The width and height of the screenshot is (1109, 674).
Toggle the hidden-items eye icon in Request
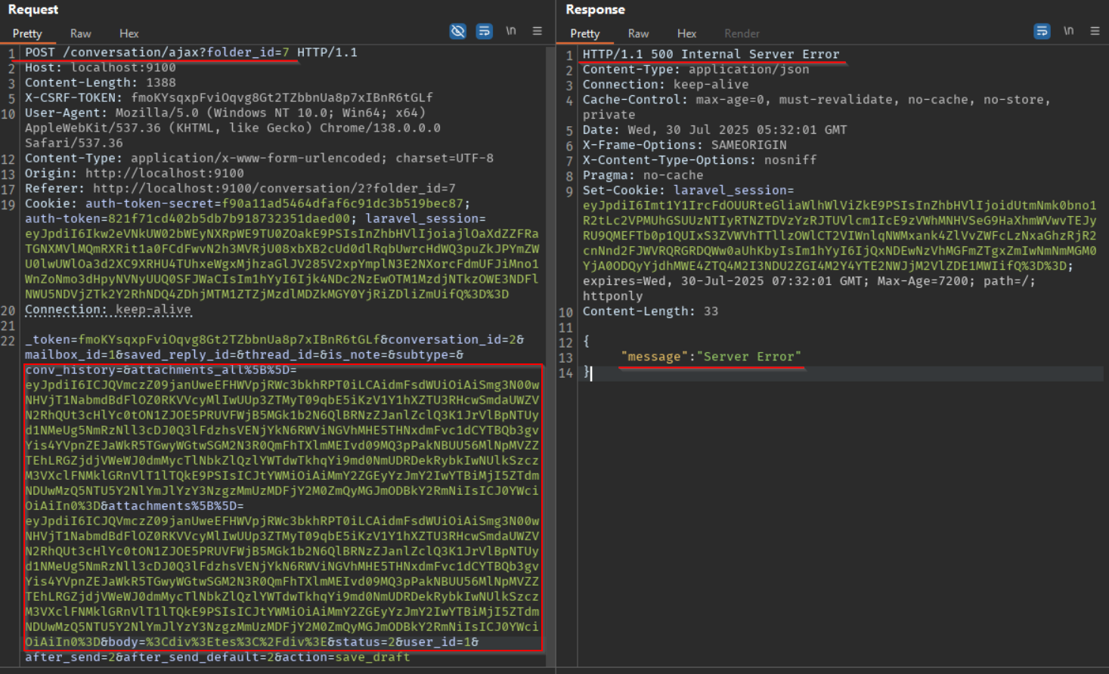pos(457,31)
